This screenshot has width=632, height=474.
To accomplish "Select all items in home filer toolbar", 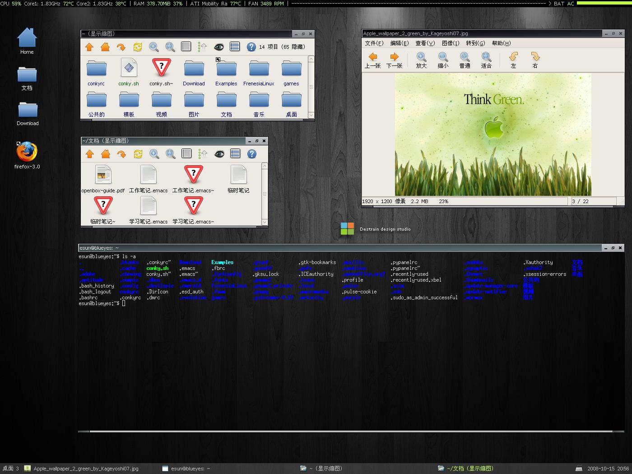I will click(235, 46).
